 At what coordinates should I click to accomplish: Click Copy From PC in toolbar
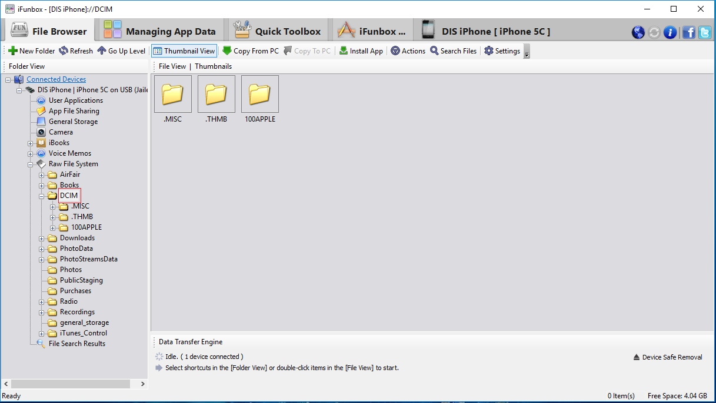coord(251,51)
